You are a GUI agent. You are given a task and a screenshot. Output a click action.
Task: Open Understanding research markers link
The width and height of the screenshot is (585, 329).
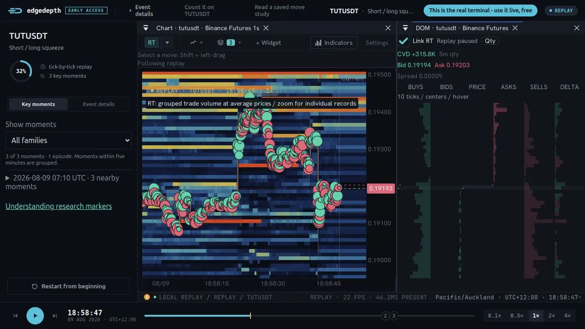pyautogui.click(x=58, y=206)
